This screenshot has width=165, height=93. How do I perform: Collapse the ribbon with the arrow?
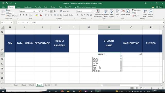[163, 19]
